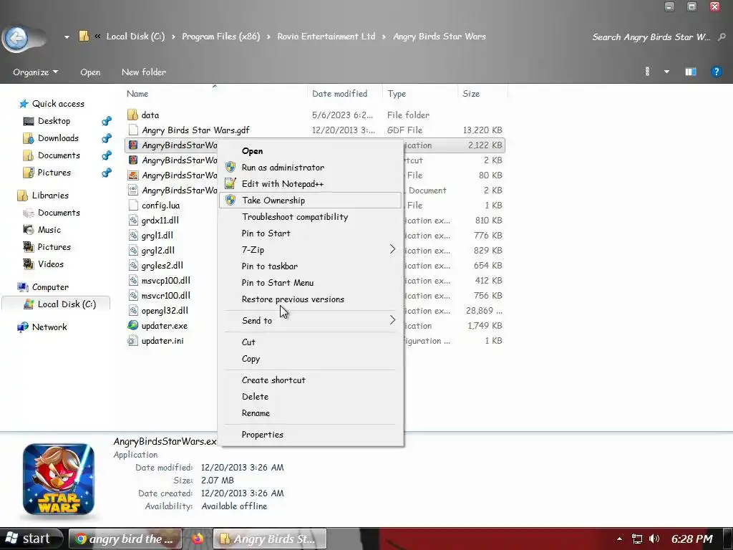
Task: Open Videos library
Action: (51, 264)
